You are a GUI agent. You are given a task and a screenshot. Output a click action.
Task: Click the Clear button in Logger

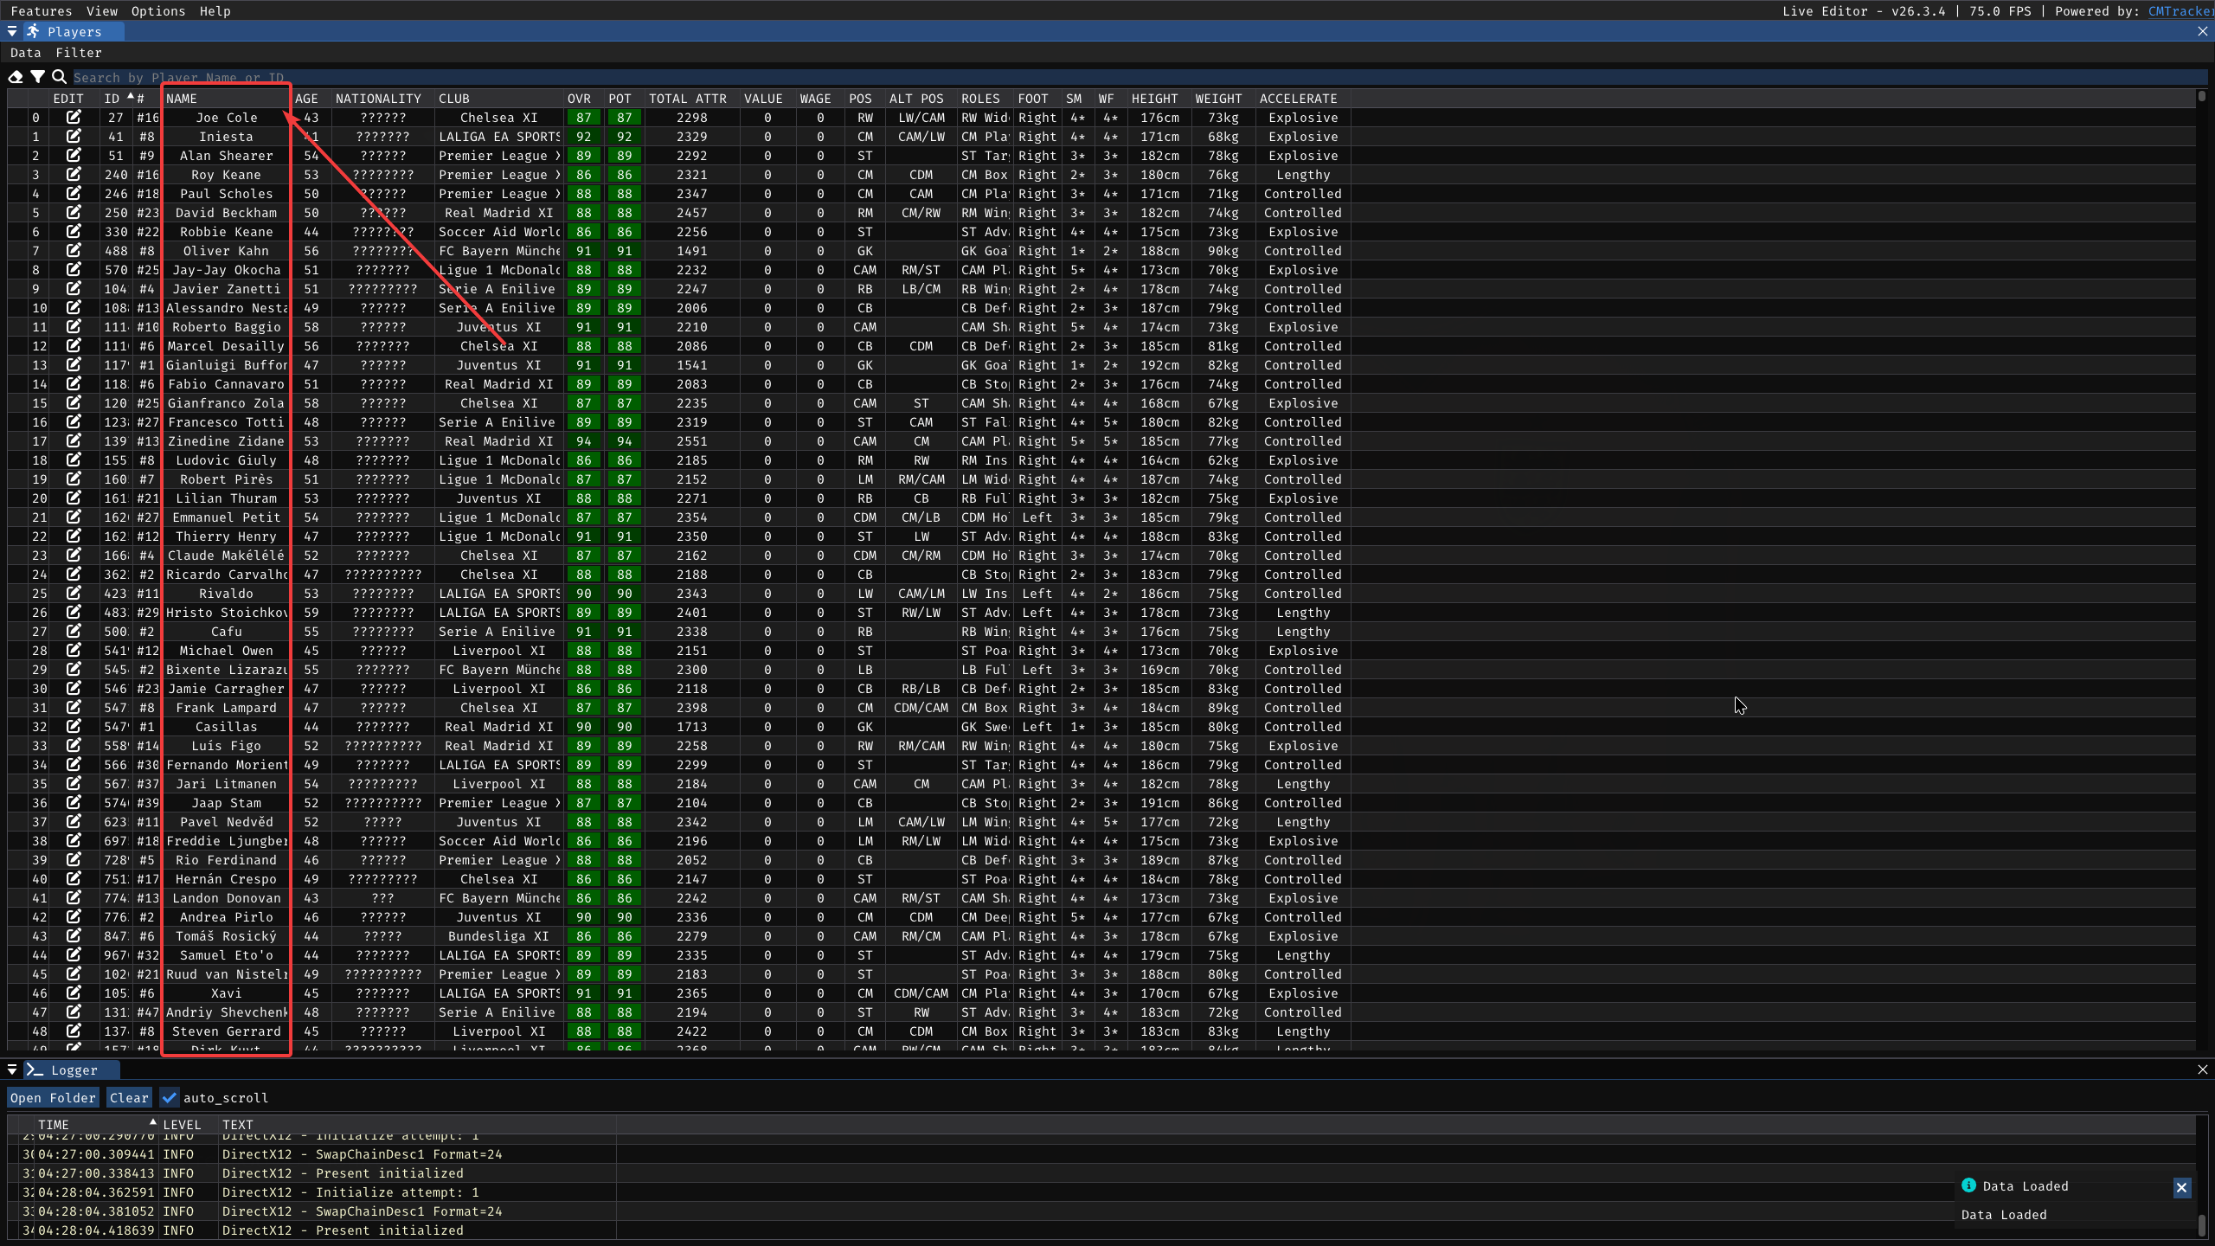129,1097
